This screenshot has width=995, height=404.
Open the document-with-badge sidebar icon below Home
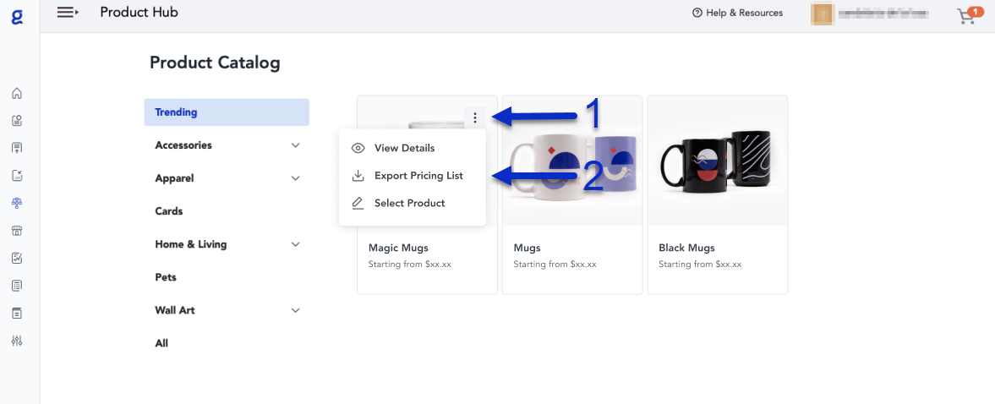pos(17,121)
